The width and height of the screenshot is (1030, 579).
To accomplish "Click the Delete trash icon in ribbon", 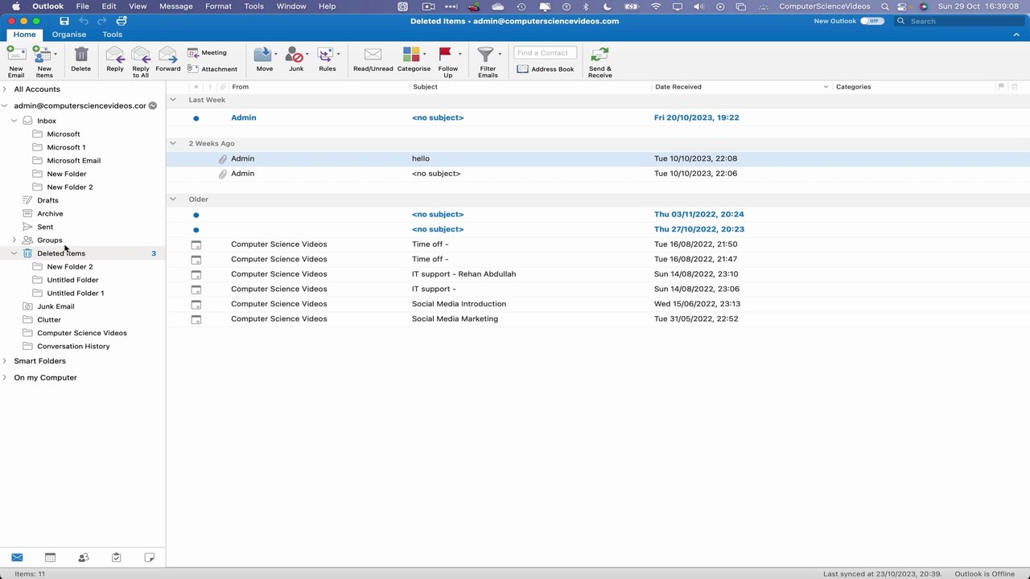I will pos(81,55).
